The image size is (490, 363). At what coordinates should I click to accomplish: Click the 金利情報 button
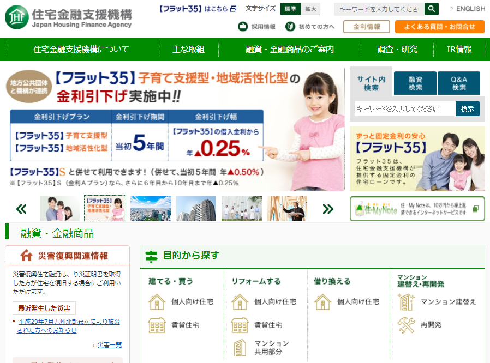[367, 27]
